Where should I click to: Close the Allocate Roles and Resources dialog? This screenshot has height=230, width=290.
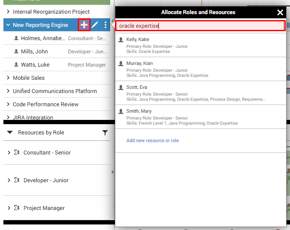(x=280, y=12)
